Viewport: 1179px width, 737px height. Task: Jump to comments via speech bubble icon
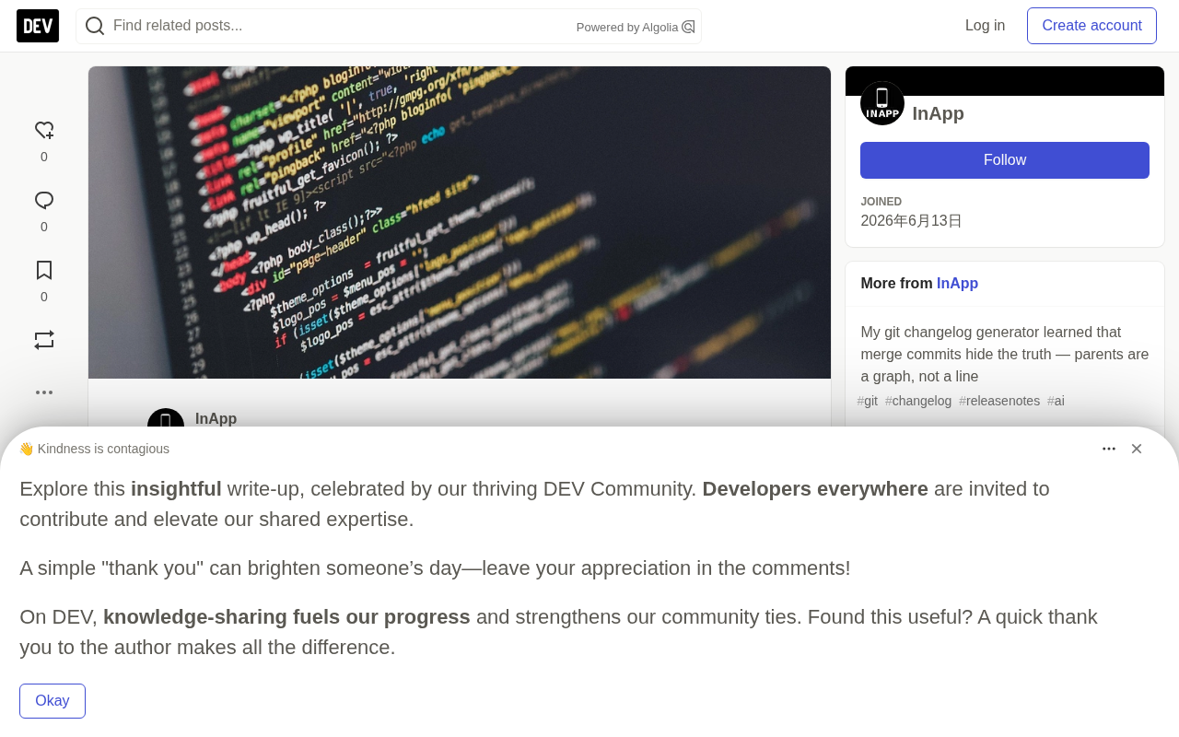(x=44, y=201)
